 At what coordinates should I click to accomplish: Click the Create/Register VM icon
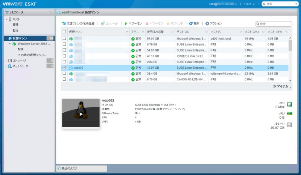pos(64,23)
